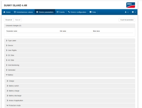Open Instantaneous values tab
Screen dimensions: 142x108
coord(23,12)
